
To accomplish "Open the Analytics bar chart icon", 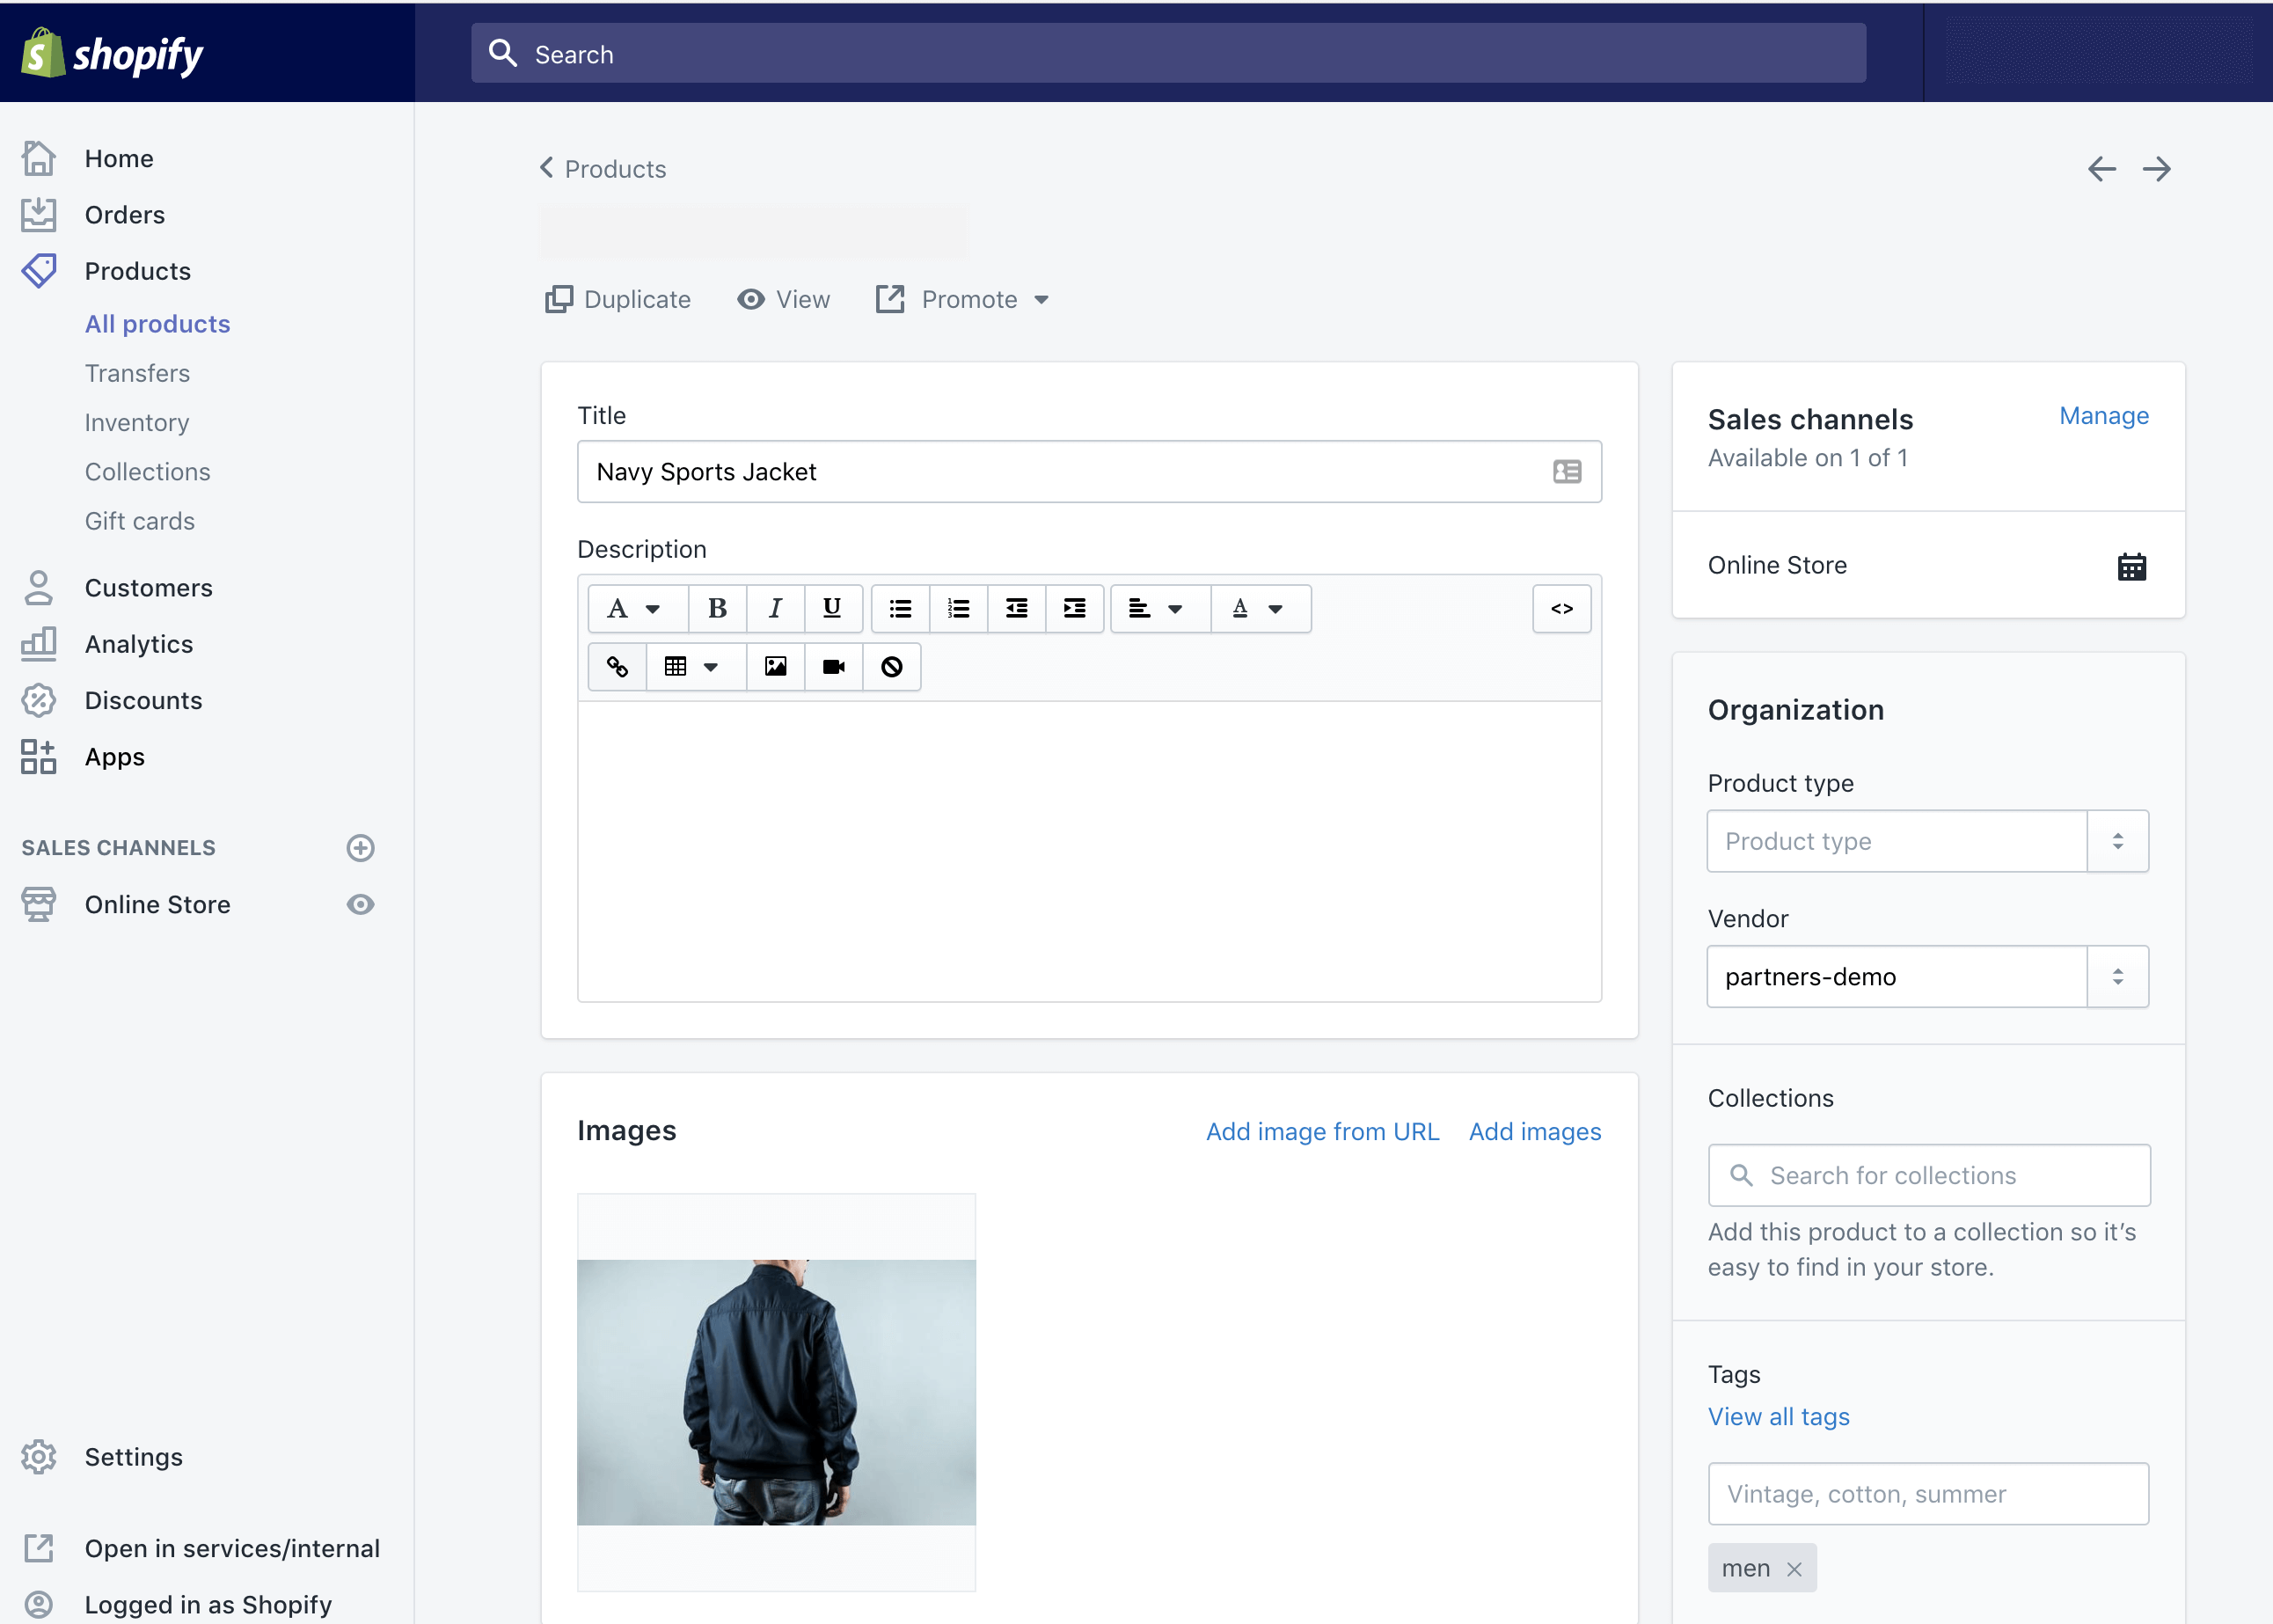I will tap(39, 643).
